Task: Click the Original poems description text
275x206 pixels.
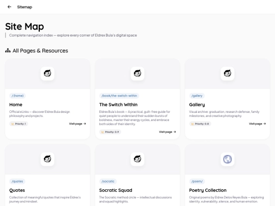Action: click(227, 199)
